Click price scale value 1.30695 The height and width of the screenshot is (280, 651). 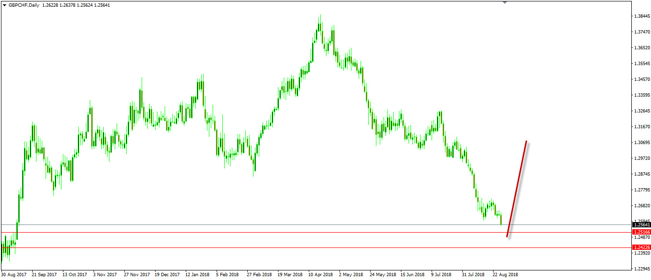[x=642, y=143]
